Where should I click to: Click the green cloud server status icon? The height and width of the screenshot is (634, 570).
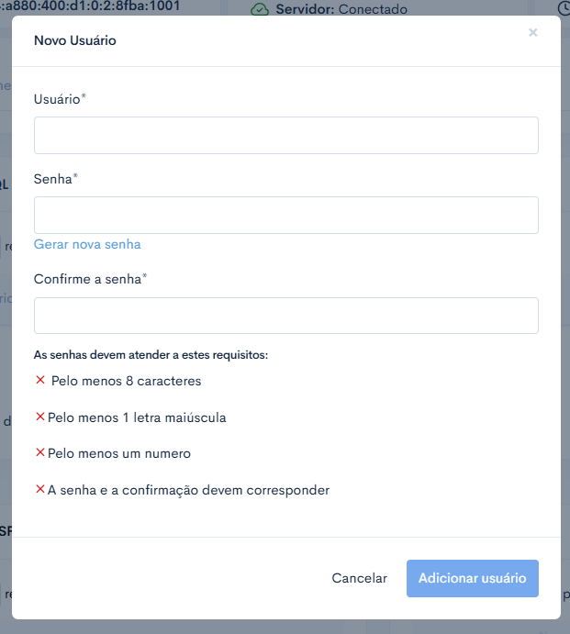[x=260, y=10]
